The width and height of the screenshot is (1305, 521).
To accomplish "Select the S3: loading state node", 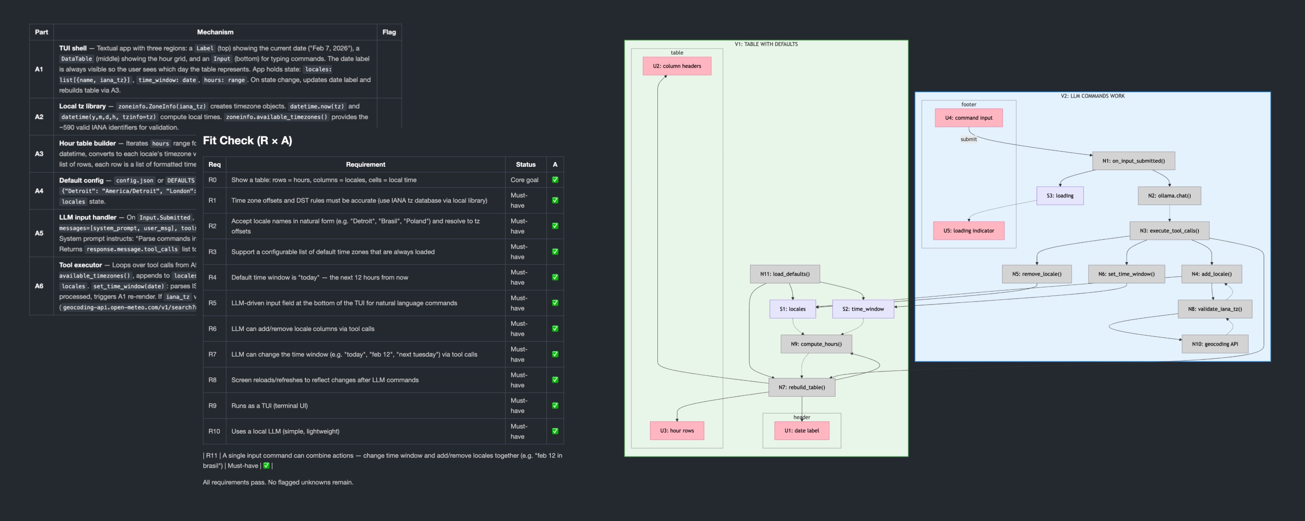I will coord(1060,196).
